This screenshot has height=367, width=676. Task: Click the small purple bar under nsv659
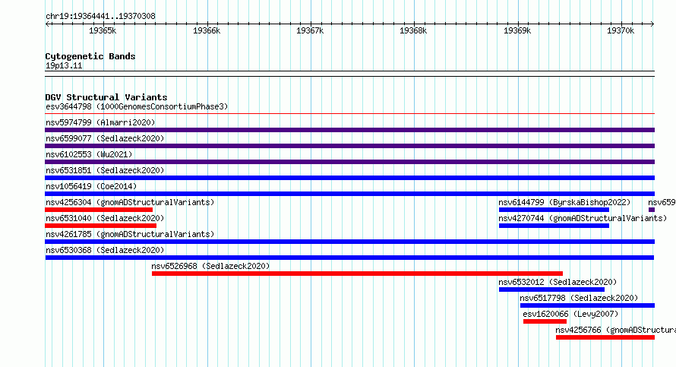(652, 210)
